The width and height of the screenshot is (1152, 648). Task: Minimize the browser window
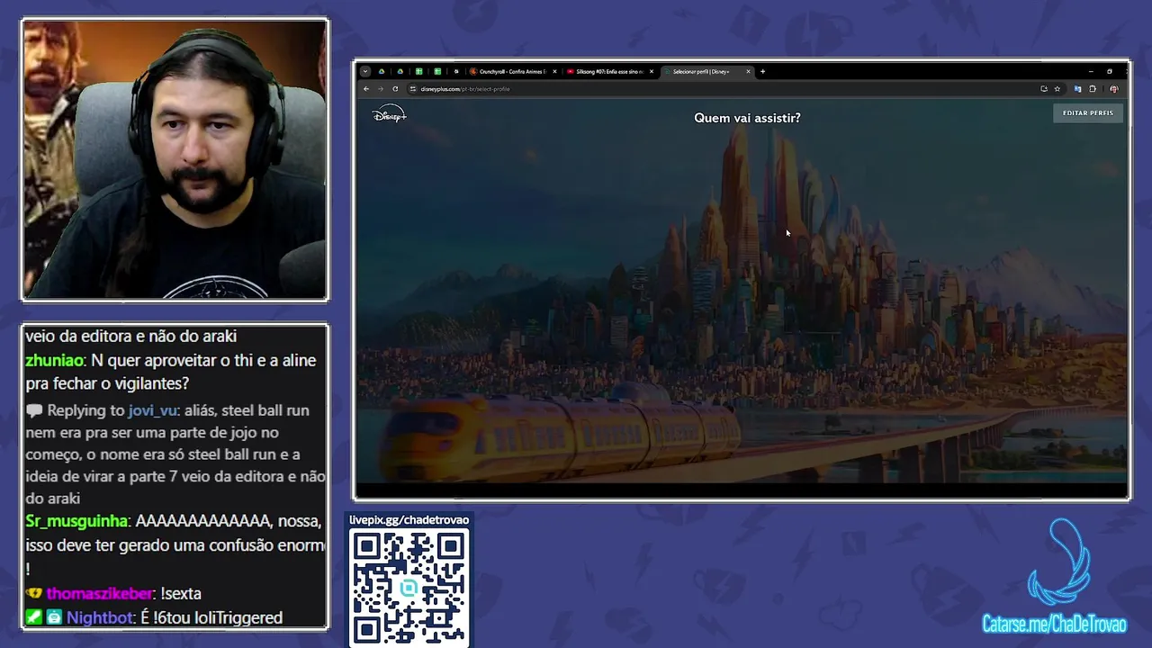(x=1090, y=71)
